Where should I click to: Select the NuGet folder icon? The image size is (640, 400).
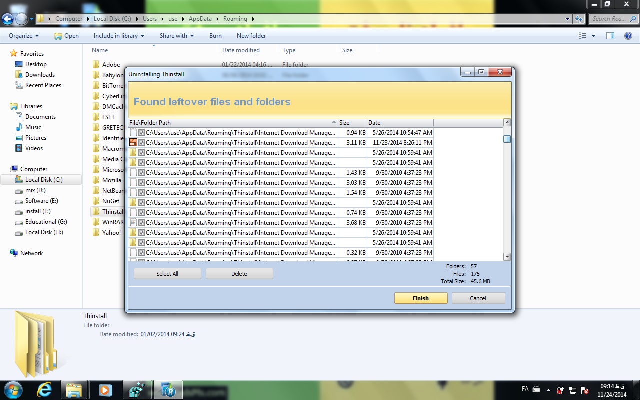[x=96, y=201]
